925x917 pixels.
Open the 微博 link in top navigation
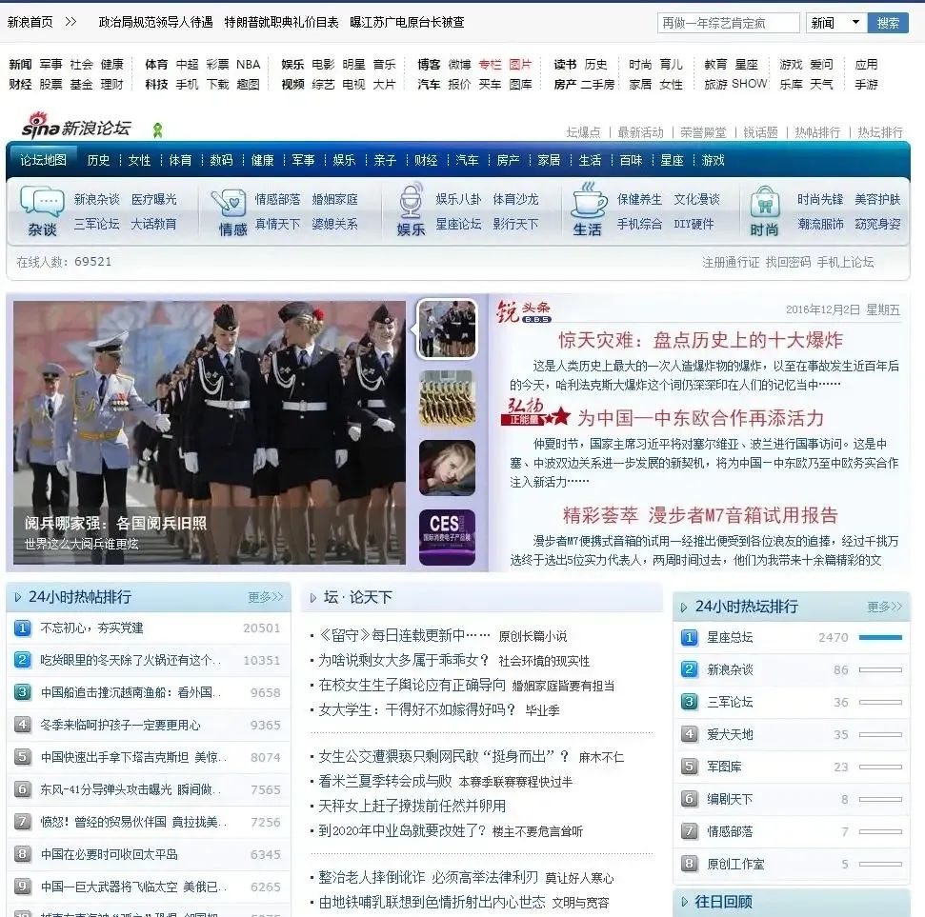(459, 65)
